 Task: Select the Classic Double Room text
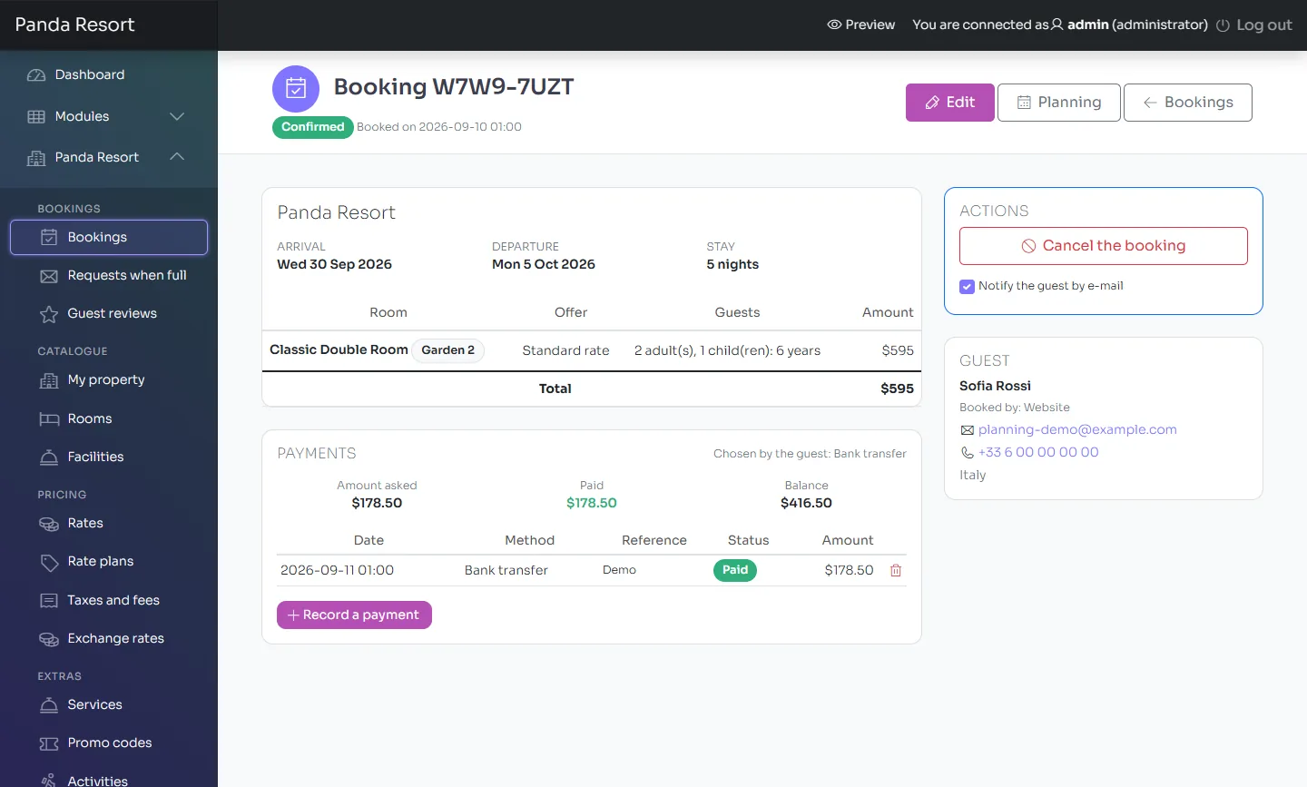coord(339,349)
